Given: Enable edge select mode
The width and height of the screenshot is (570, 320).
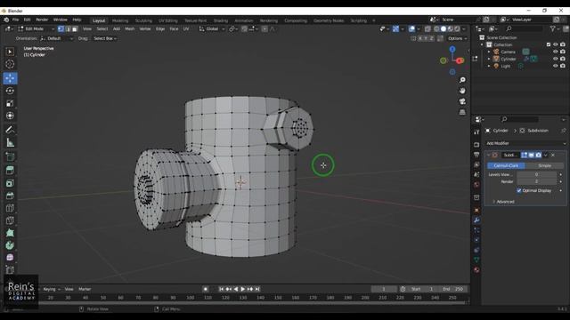Looking at the screenshot, I should [x=68, y=29].
